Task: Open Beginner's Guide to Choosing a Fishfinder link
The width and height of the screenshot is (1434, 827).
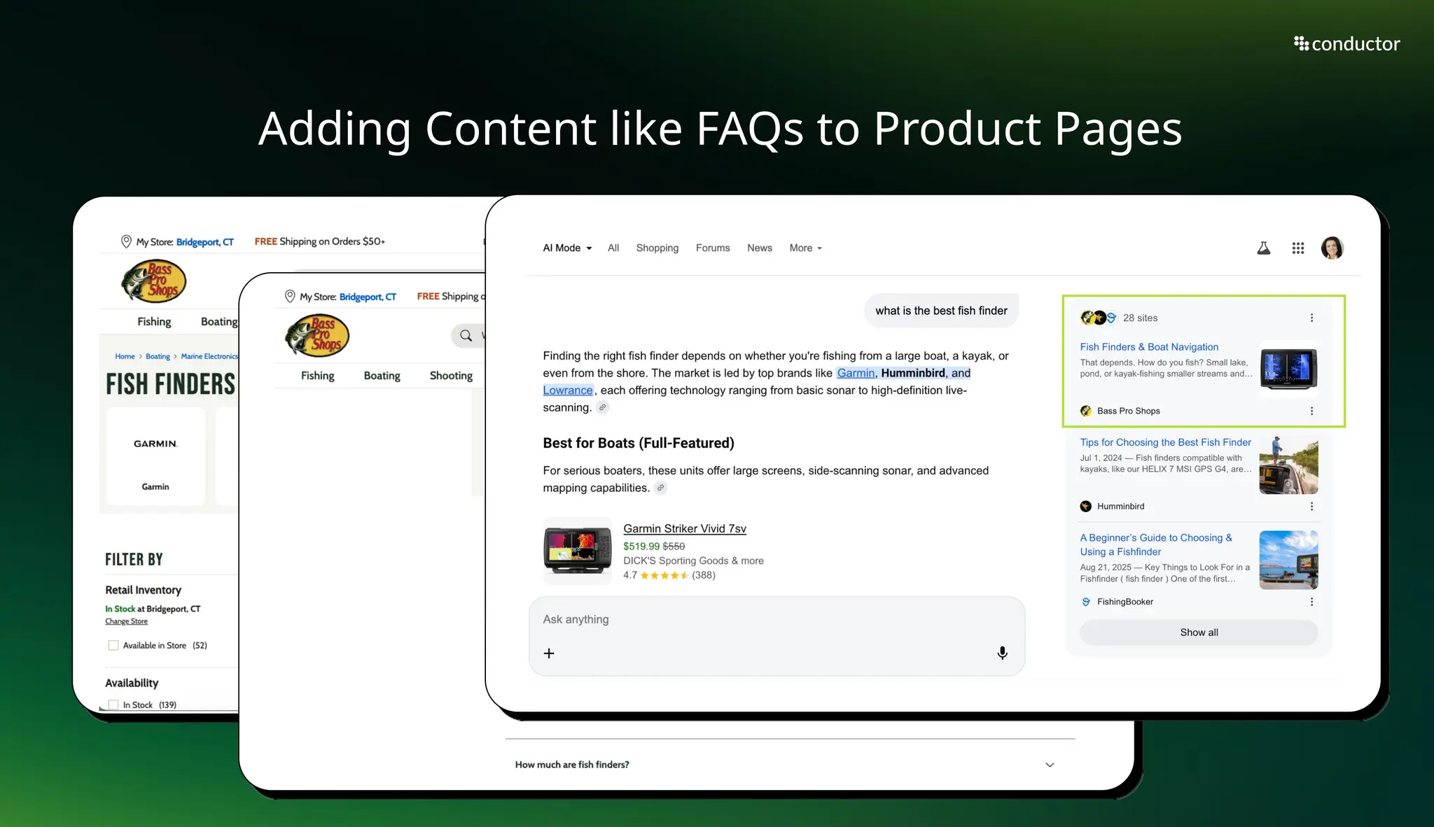Action: 1156,544
